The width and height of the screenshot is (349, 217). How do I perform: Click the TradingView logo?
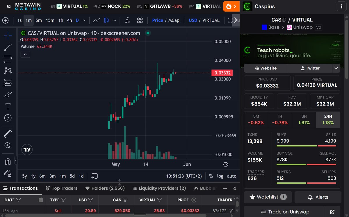[x=27, y=150]
